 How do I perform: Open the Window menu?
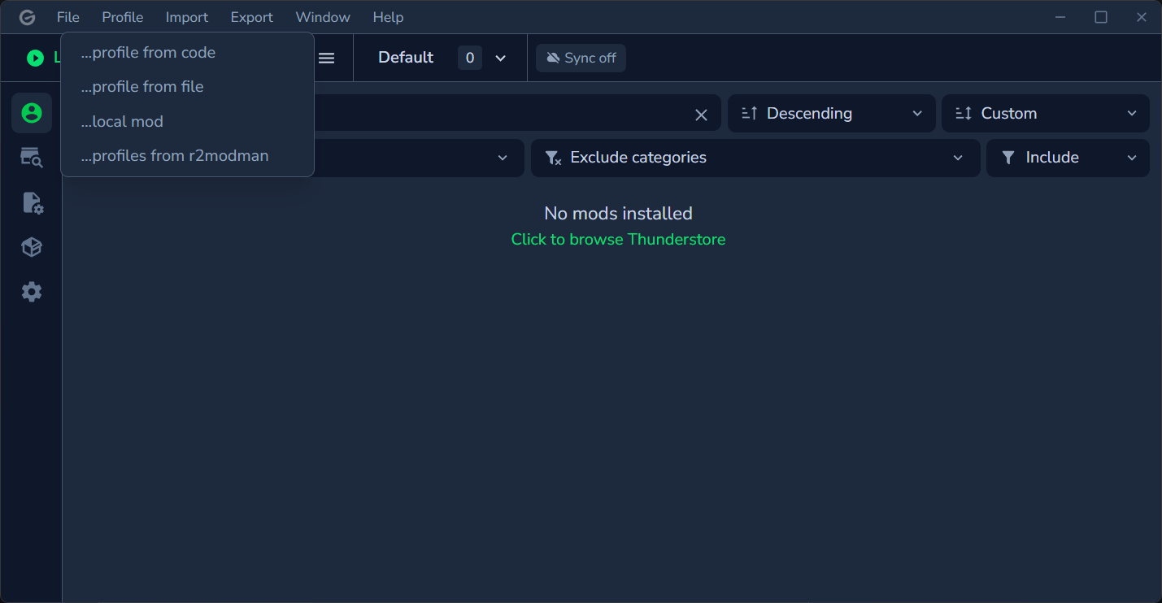click(323, 17)
